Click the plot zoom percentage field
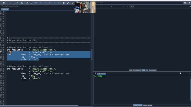 (132, 7)
